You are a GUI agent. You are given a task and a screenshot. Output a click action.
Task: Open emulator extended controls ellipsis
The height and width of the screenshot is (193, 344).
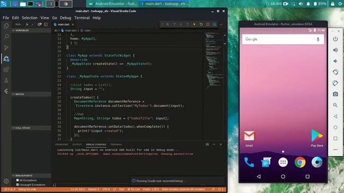tap(335, 150)
